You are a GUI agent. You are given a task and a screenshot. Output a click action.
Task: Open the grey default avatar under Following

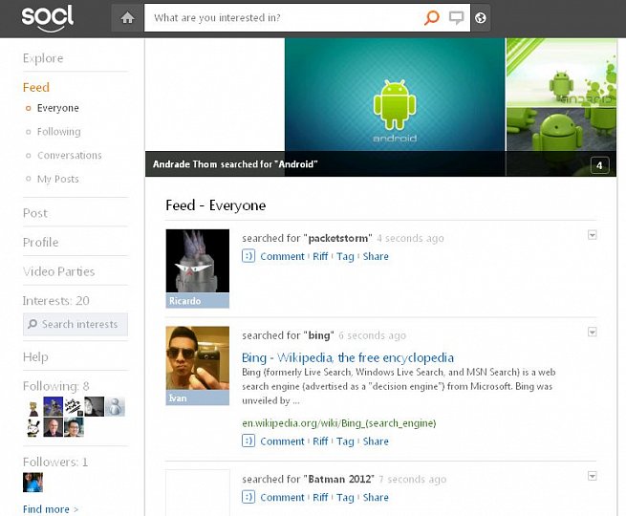[x=115, y=407]
